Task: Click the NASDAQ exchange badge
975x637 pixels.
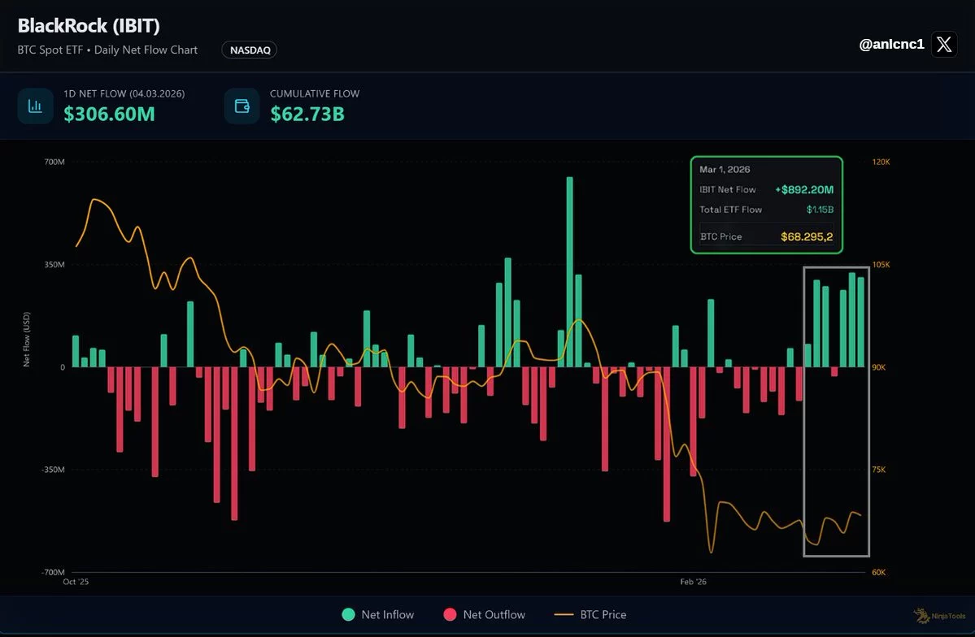Action: point(249,50)
